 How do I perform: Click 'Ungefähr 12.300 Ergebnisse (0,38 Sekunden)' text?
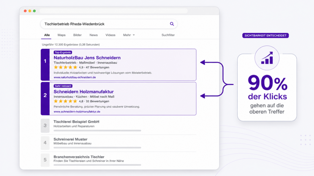coord(71,45)
